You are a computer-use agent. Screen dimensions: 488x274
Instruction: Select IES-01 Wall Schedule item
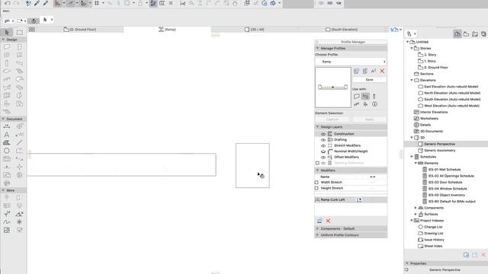(x=444, y=170)
